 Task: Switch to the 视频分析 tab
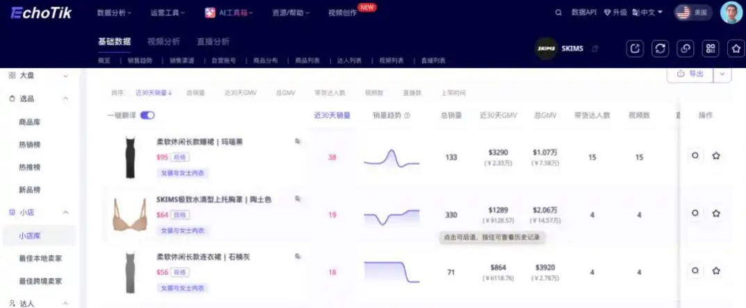click(x=163, y=42)
